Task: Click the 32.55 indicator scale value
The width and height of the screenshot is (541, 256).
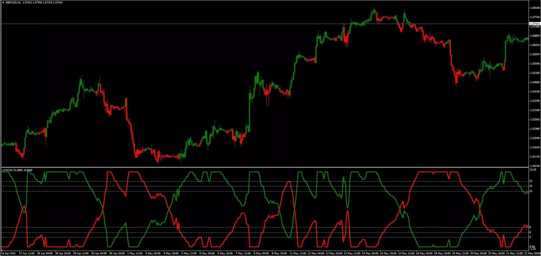Action: click(x=533, y=170)
